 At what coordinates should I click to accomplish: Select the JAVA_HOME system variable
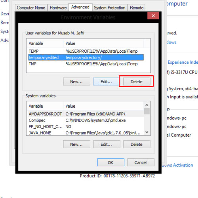tap(86, 133)
